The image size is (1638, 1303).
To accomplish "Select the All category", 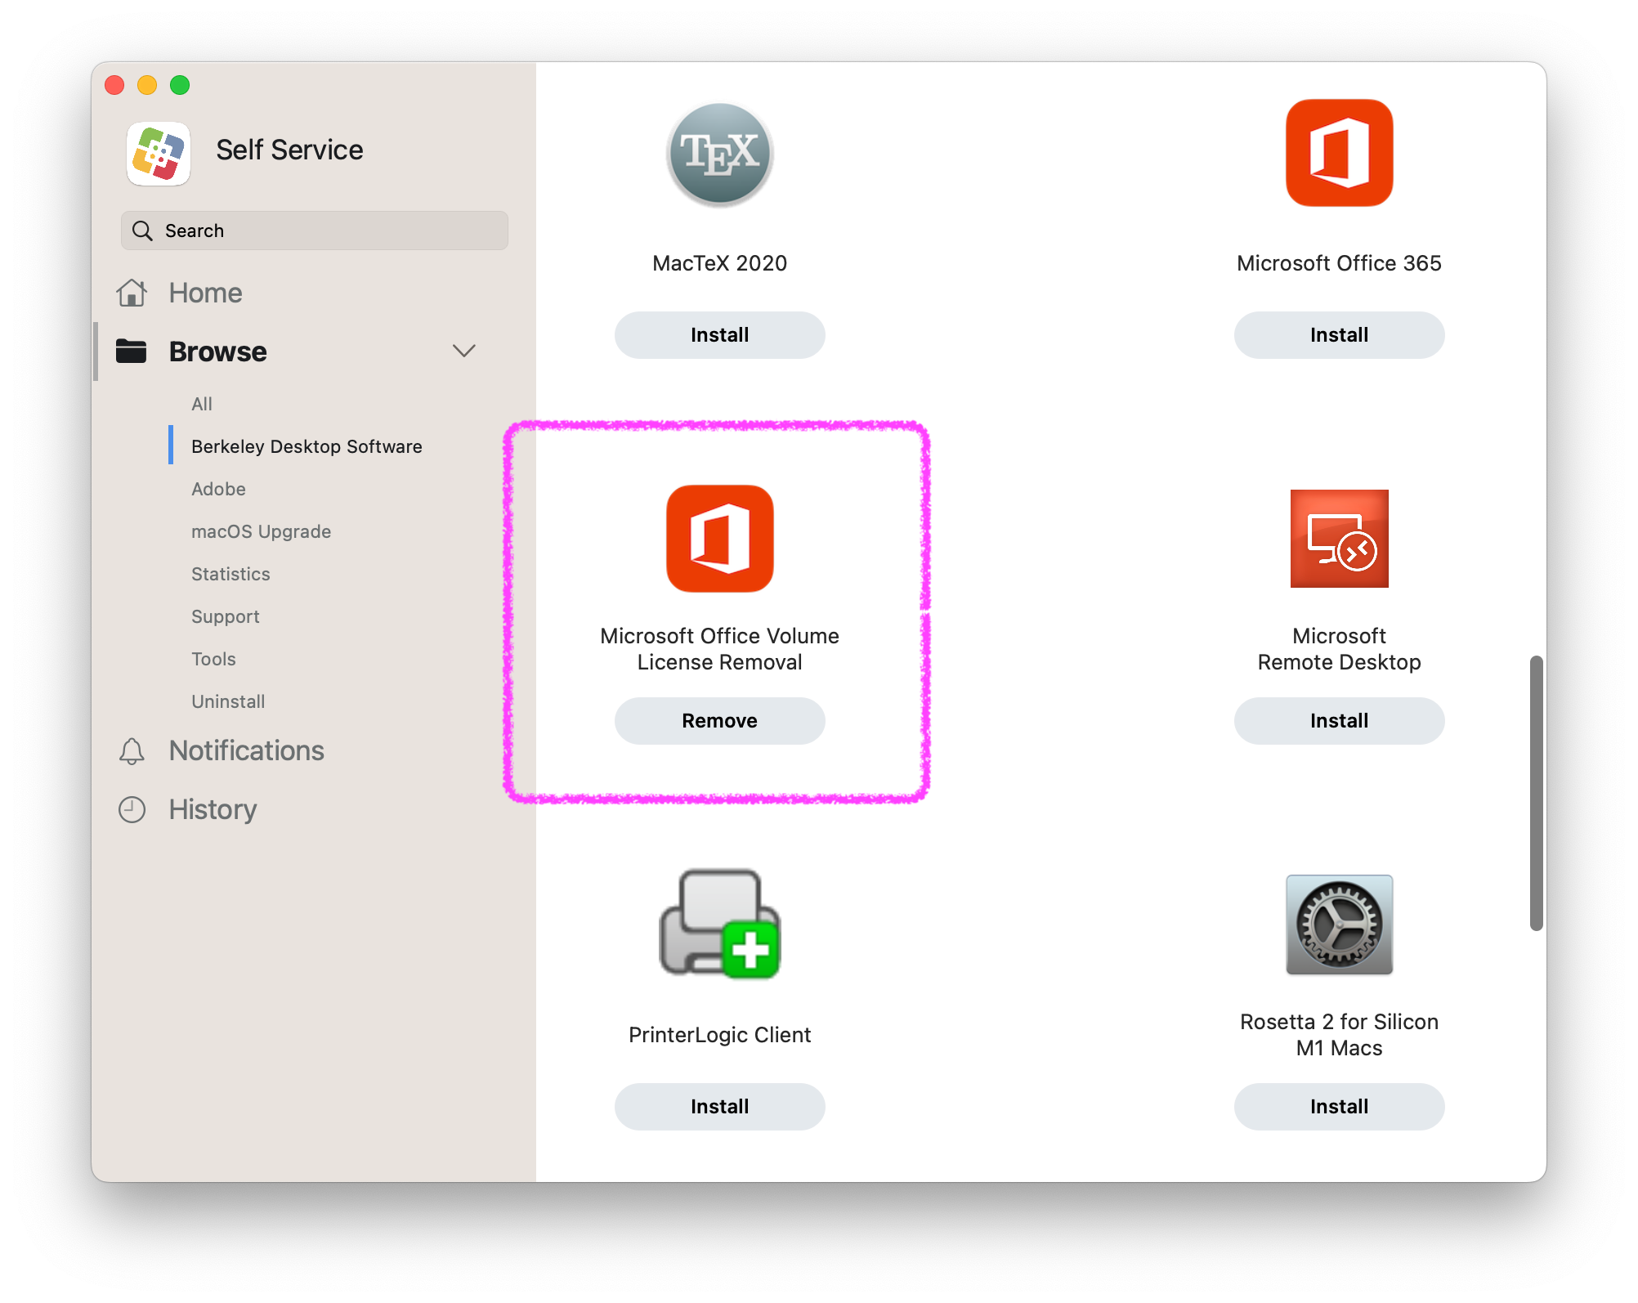I will 202,404.
